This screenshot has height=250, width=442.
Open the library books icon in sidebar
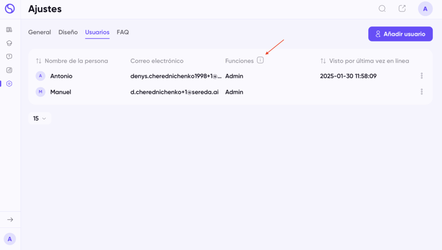tap(9, 30)
